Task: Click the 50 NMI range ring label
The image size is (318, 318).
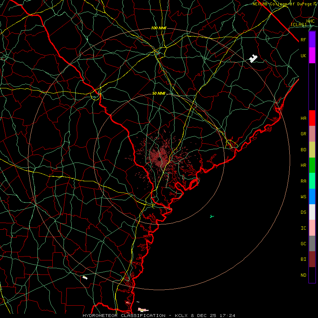Action: click(159, 94)
